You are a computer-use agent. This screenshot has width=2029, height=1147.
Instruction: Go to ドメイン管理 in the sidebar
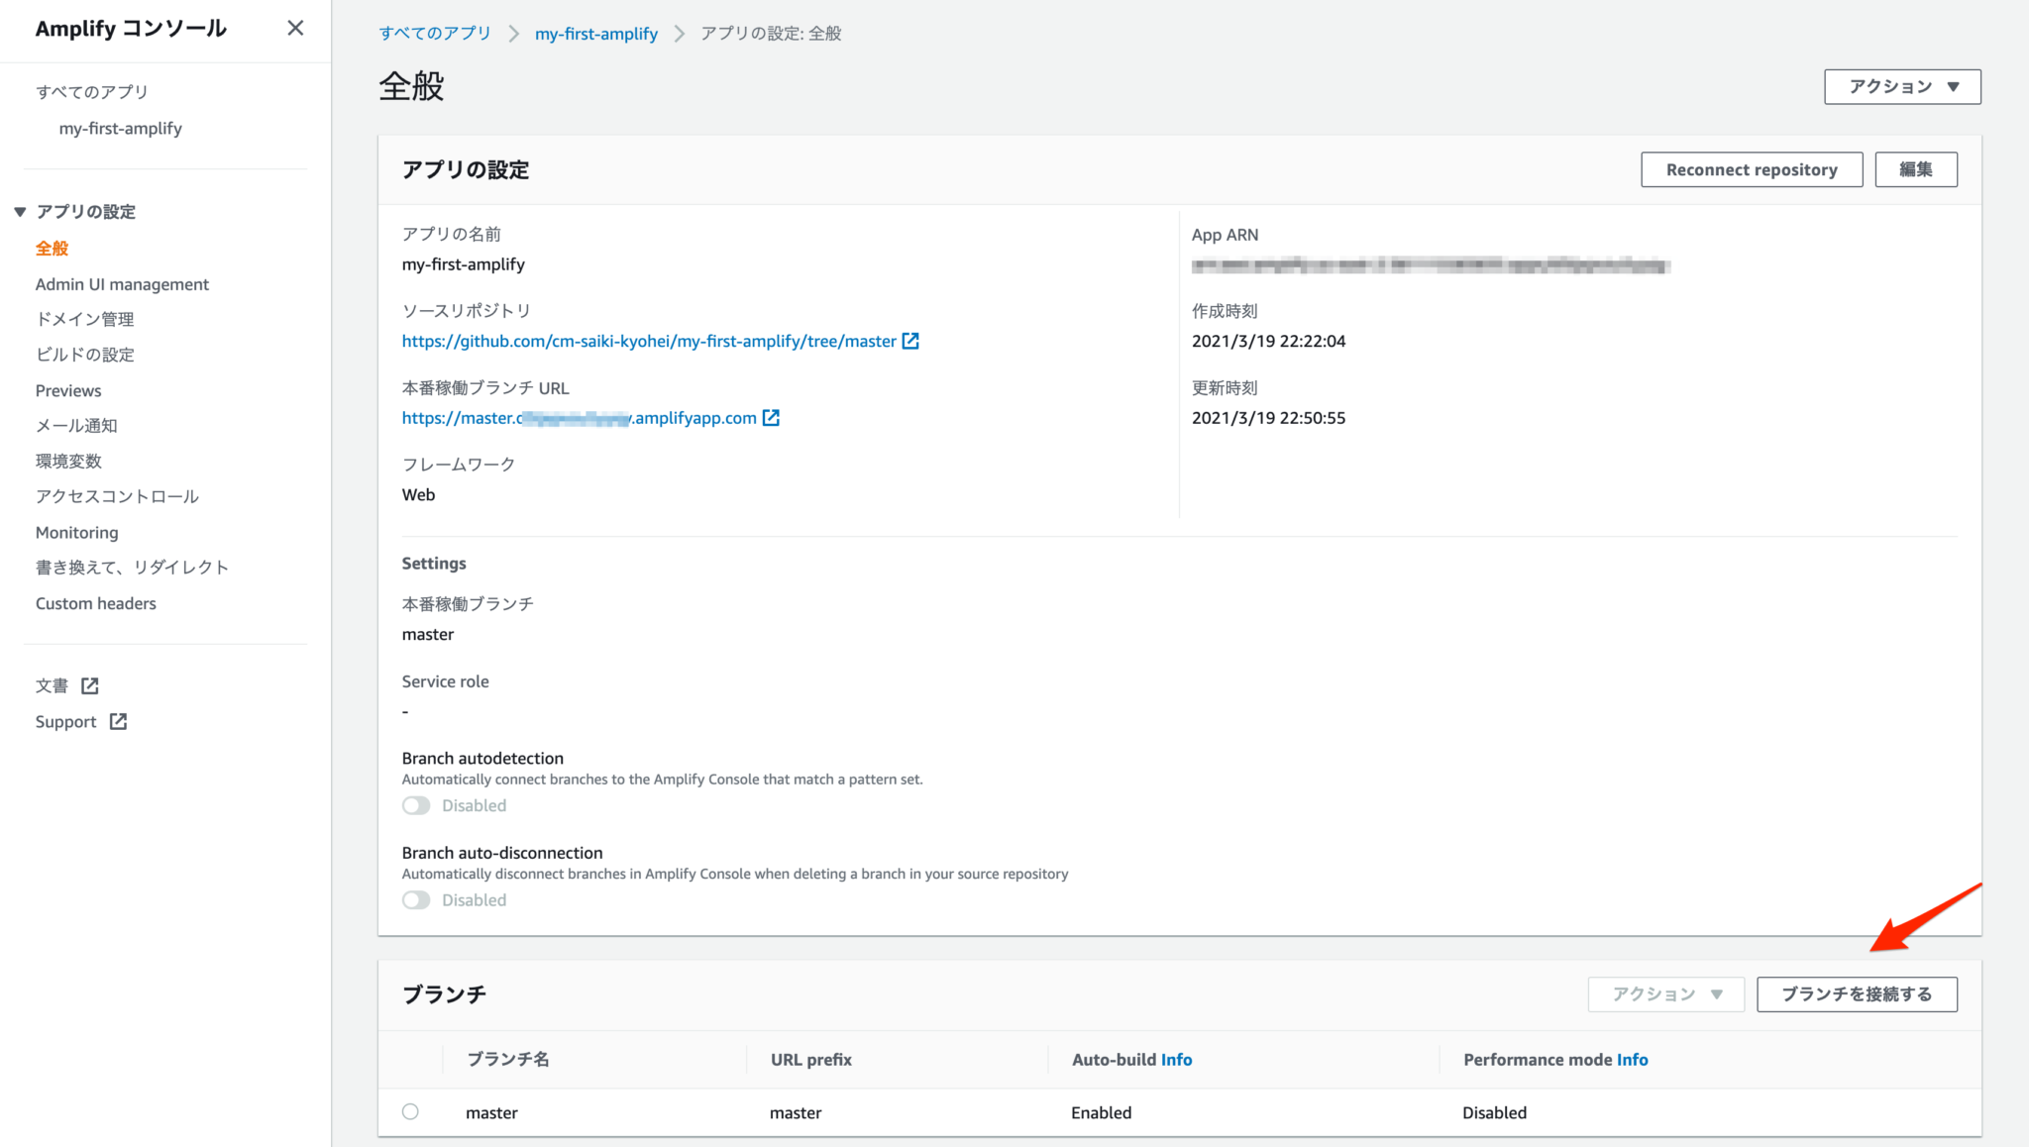coord(84,318)
